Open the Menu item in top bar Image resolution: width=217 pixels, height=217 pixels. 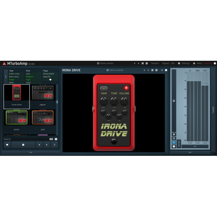click(x=200, y=63)
